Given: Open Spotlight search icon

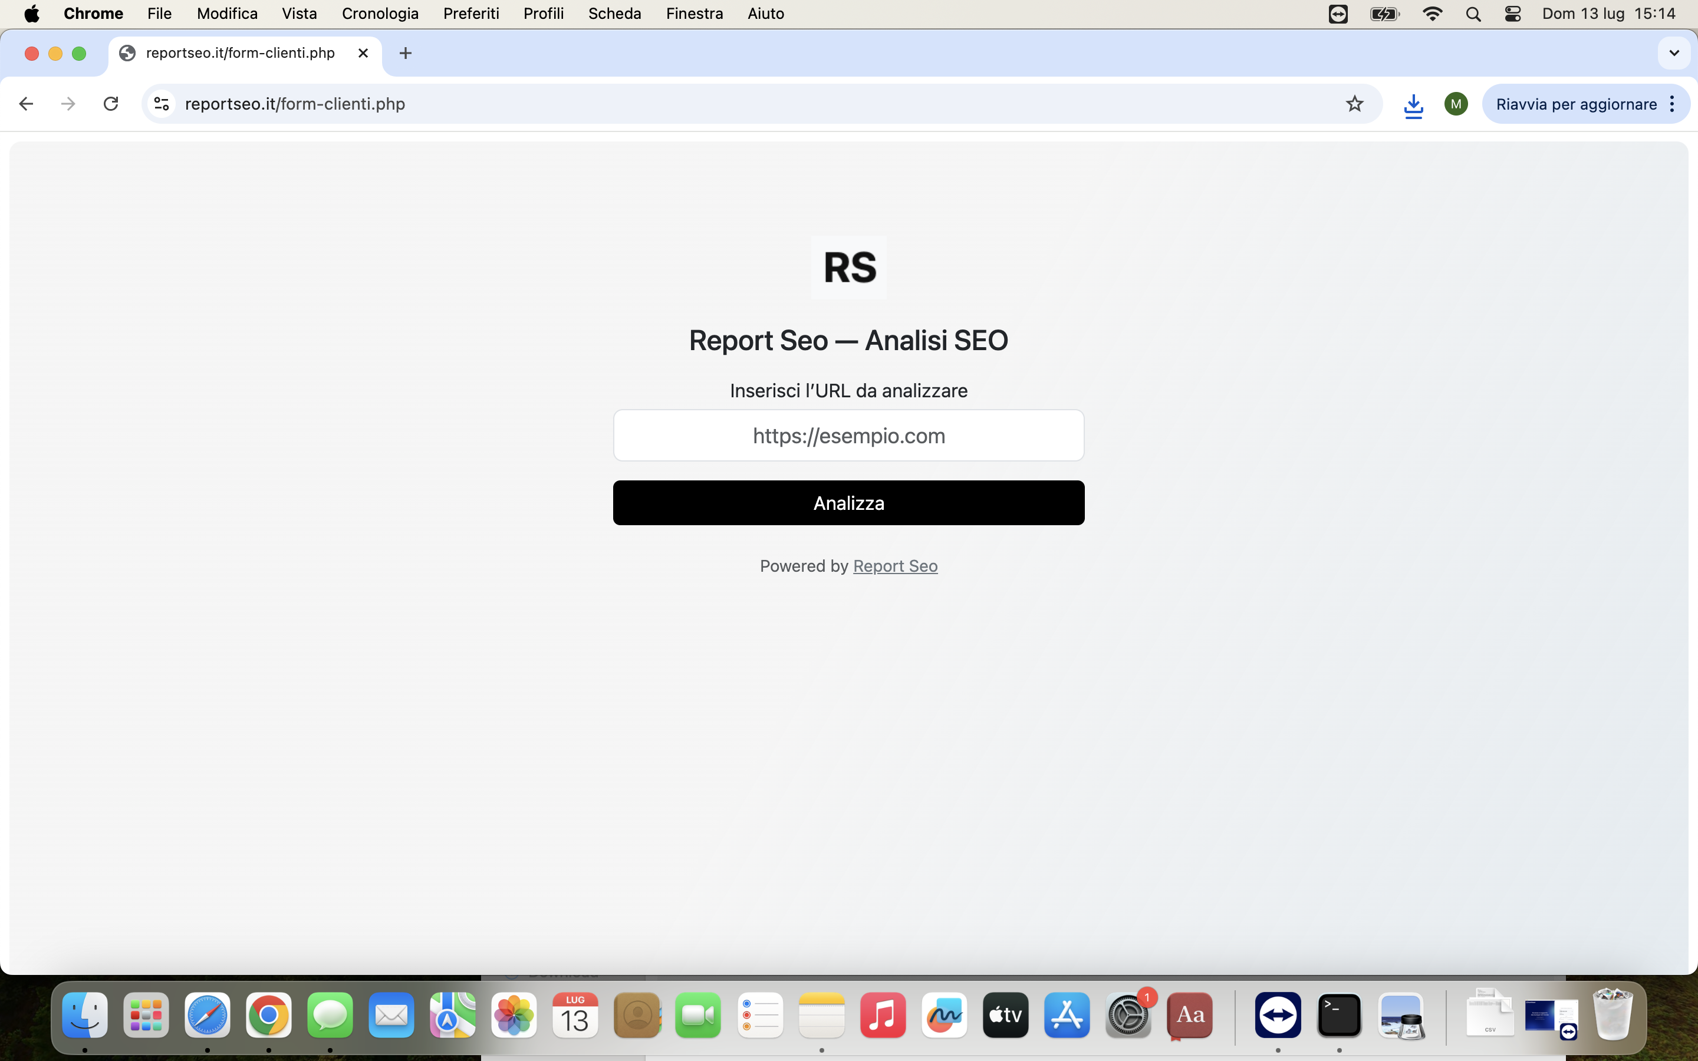Looking at the screenshot, I should pyautogui.click(x=1473, y=14).
